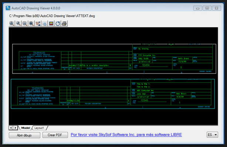Viewport: 227px width, 147px height.
Task: Zoom out with the minus magnifier
Action: pos(25,24)
